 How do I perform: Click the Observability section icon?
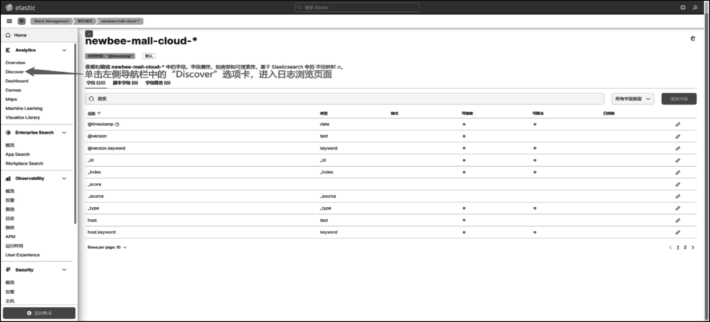coord(8,178)
